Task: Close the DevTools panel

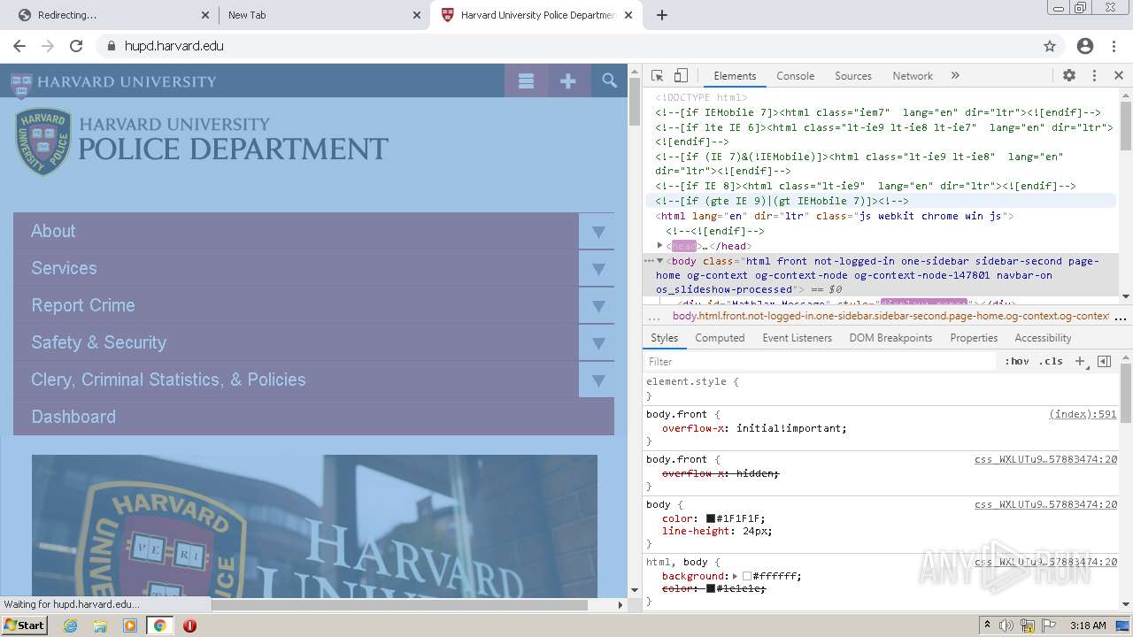Action: click(1119, 75)
